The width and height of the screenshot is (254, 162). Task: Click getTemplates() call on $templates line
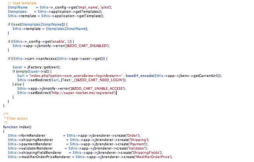pyautogui.click(x=89, y=12)
